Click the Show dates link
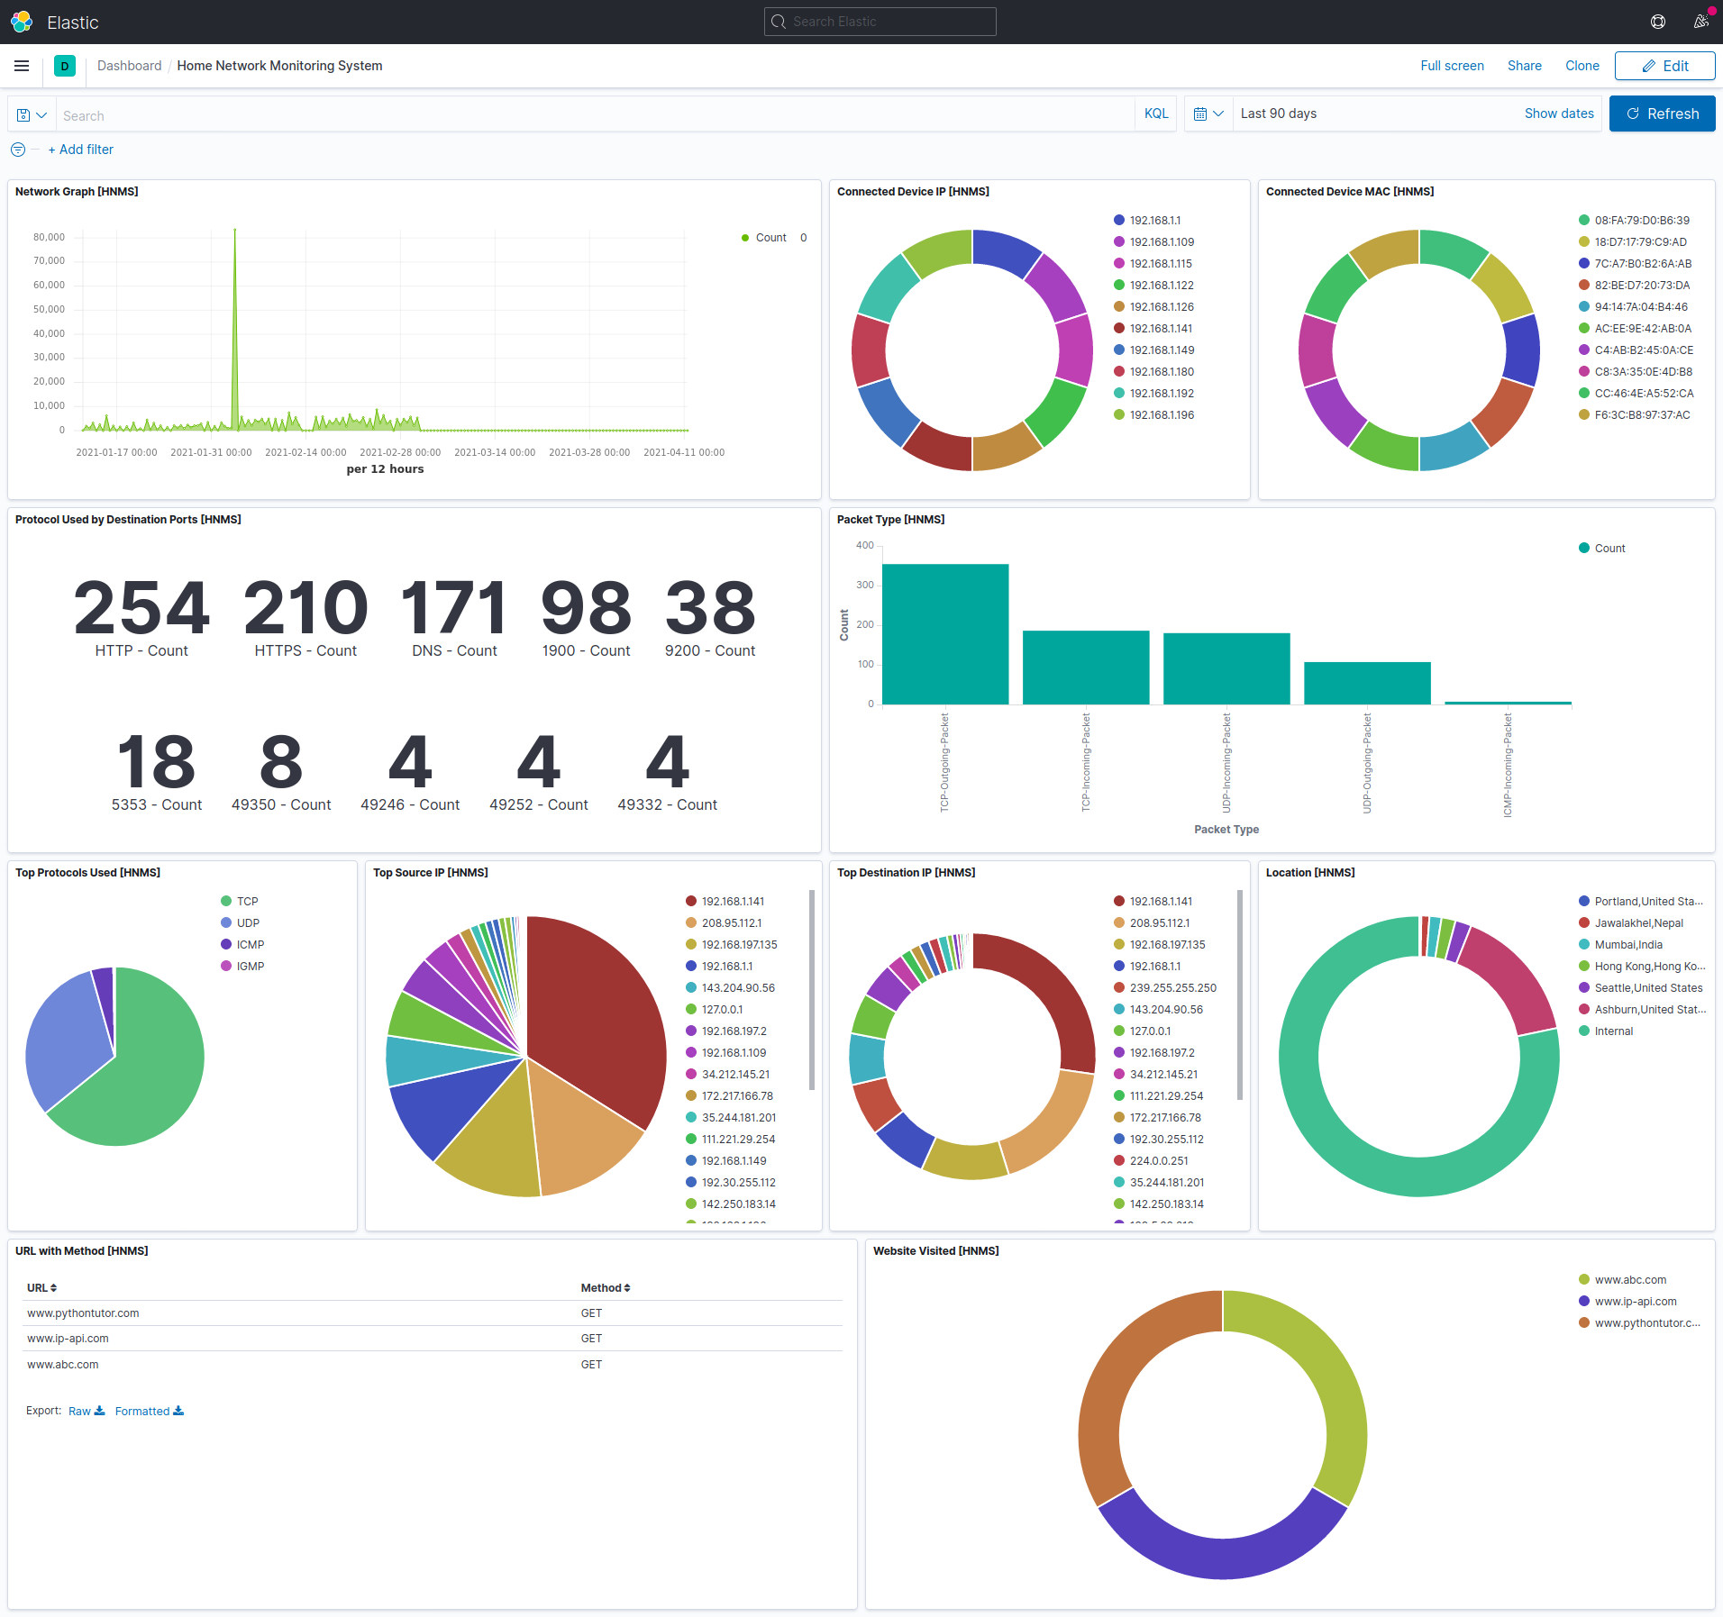The width and height of the screenshot is (1723, 1617). pos(1558,114)
